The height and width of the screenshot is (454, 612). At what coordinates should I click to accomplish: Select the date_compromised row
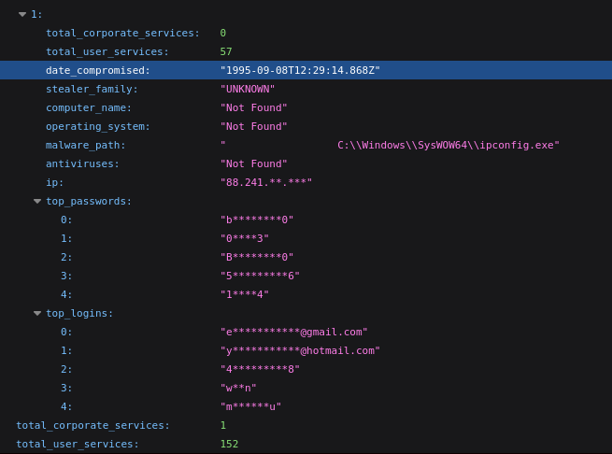click(306, 70)
